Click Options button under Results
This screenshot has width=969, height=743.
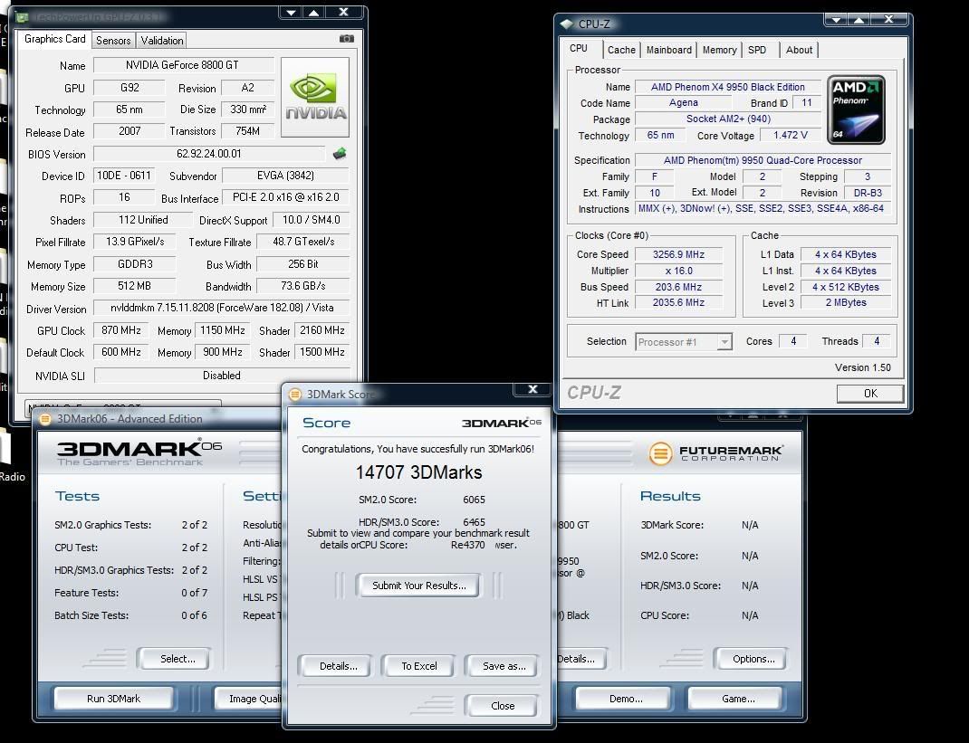(753, 659)
